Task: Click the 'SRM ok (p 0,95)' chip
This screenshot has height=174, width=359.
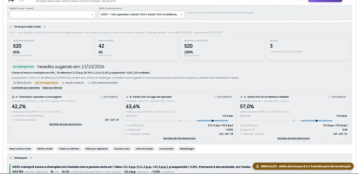Action: pyautogui.click(x=22, y=83)
